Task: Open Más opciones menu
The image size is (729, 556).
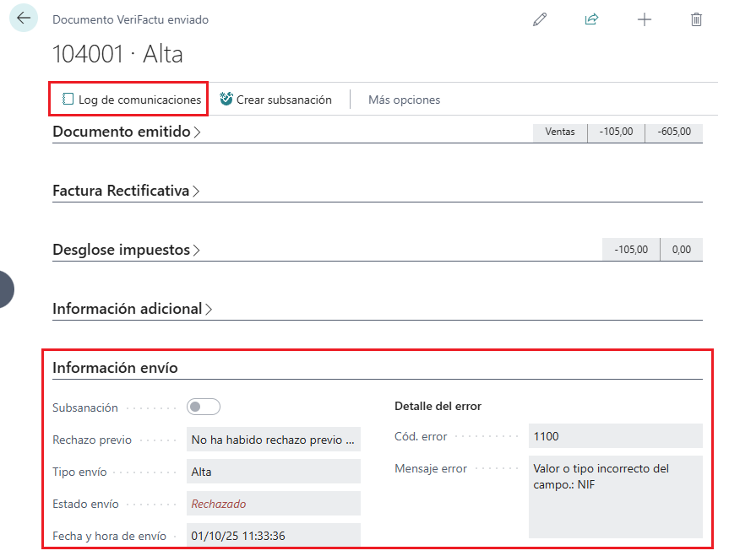Action: point(404,100)
